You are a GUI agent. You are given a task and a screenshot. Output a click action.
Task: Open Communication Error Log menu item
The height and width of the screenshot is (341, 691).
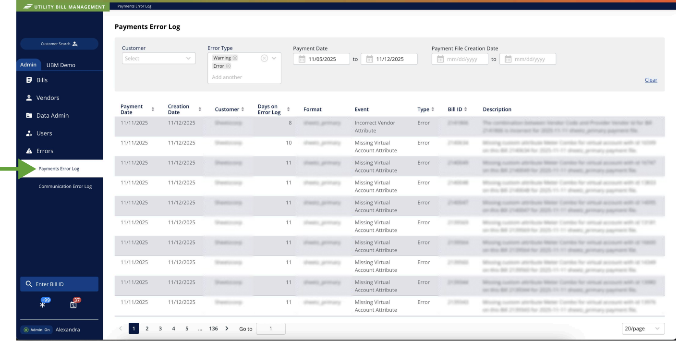[x=65, y=186]
